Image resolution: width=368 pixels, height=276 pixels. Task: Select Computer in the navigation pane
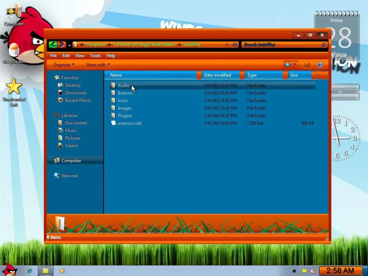tap(71, 161)
